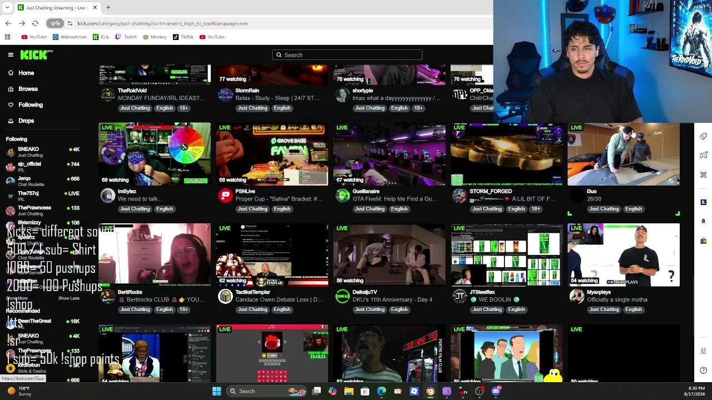
Task: Open site settings icon beside the URL
Action: [x=70, y=23]
